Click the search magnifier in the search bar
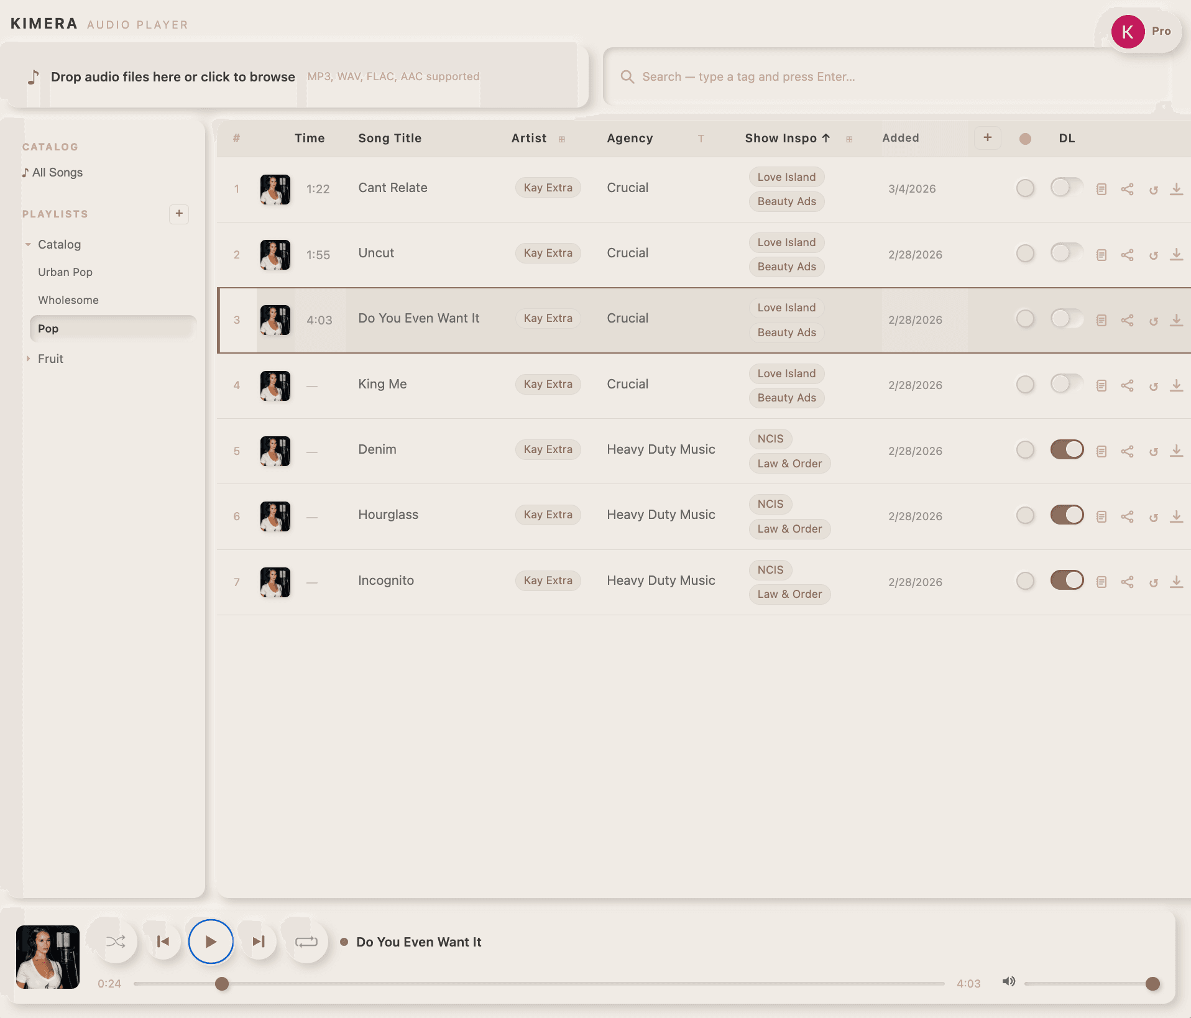The width and height of the screenshot is (1191, 1018). coord(627,76)
